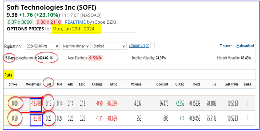Viewport: 260px width, 131px height.
Task: Click the download arrow icon
Action: 238,46
